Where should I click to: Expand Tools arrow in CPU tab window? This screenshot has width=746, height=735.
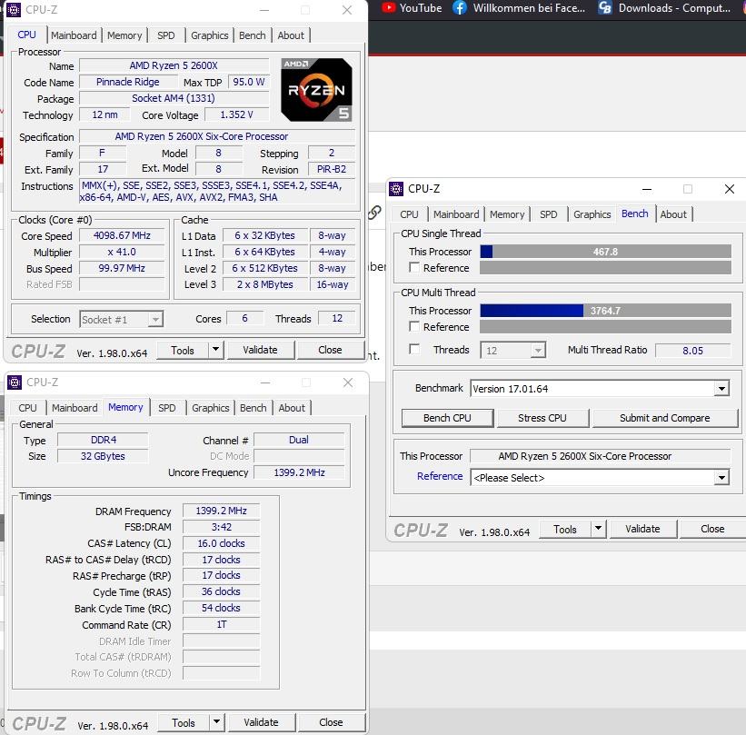point(215,350)
